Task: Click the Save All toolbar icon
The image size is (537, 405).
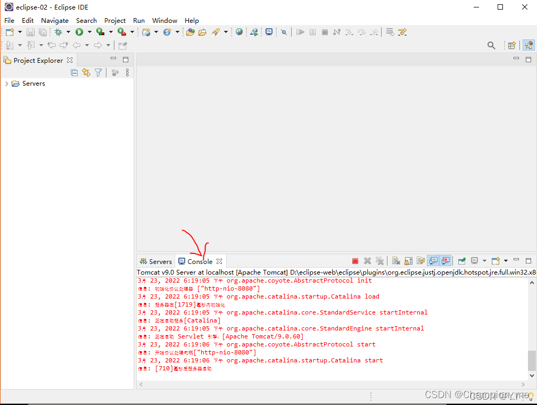Action: pyautogui.click(x=43, y=32)
